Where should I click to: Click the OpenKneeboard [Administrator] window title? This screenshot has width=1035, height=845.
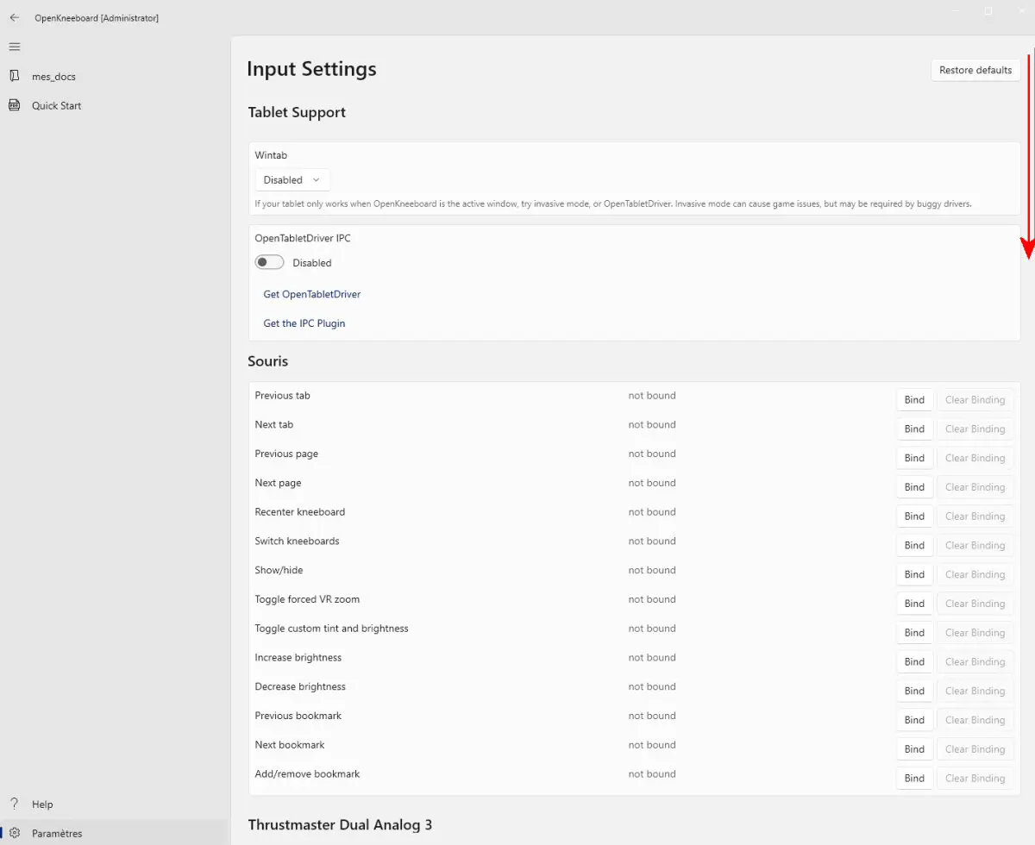[x=97, y=18]
